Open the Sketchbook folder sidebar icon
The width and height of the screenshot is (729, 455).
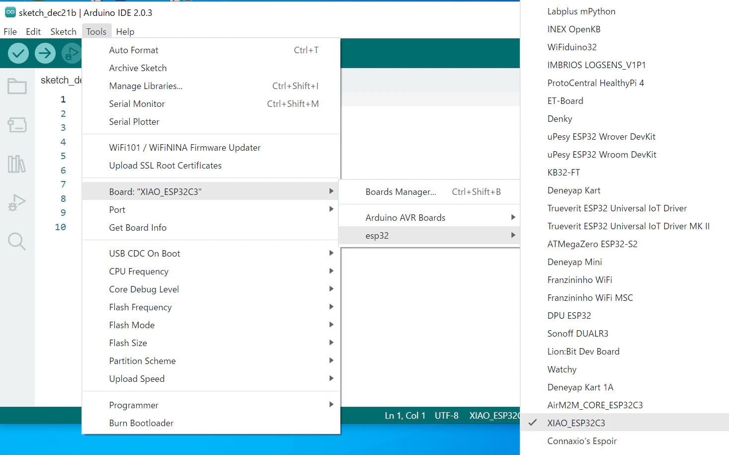17,87
